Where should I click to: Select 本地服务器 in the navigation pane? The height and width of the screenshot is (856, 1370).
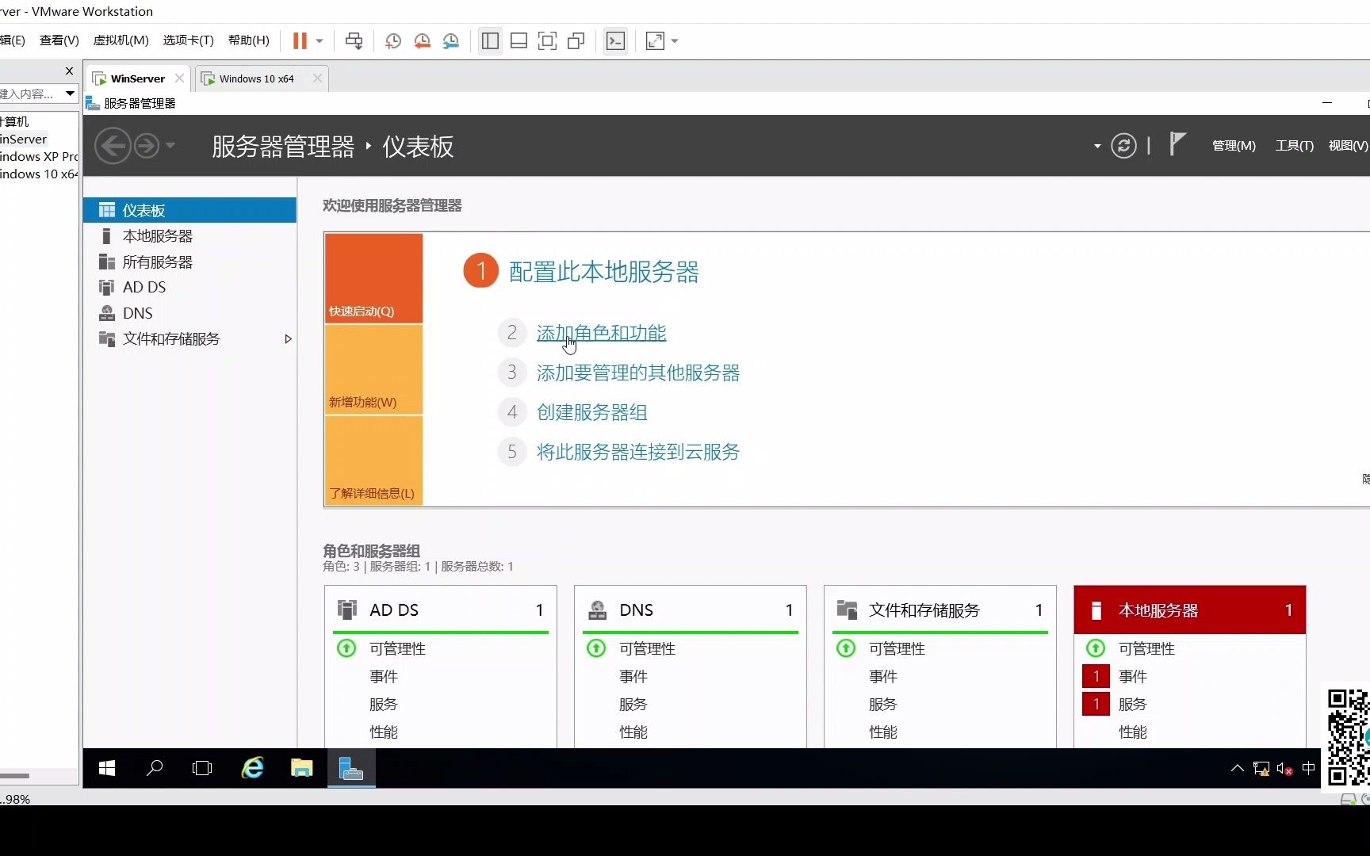189,236
